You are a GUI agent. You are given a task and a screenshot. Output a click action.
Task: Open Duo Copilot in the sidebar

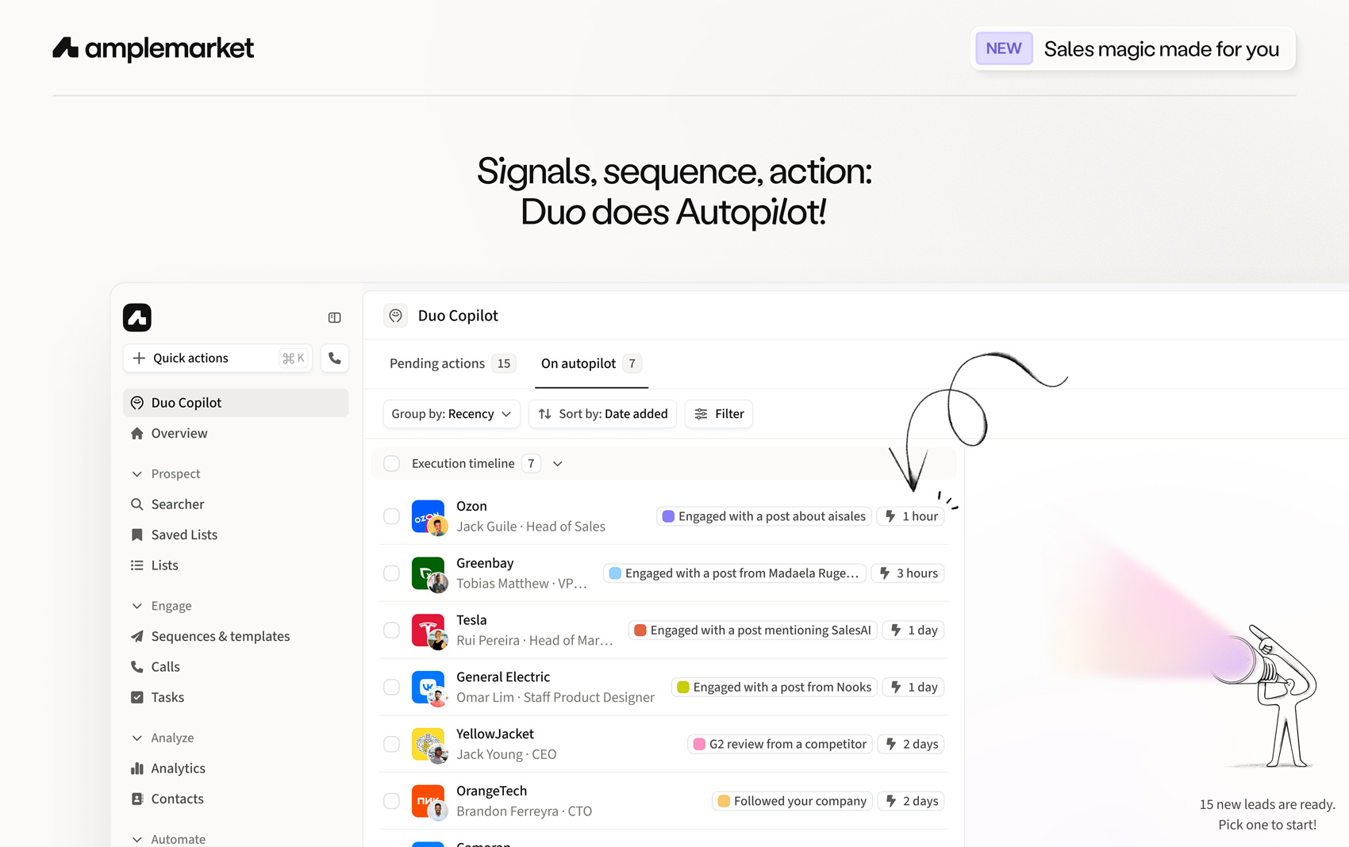pyautogui.click(x=236, y=403)
